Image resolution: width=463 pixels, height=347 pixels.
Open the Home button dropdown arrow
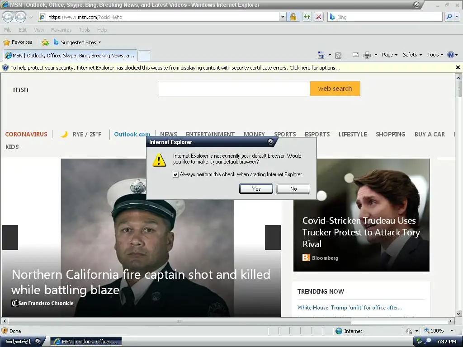330,55
